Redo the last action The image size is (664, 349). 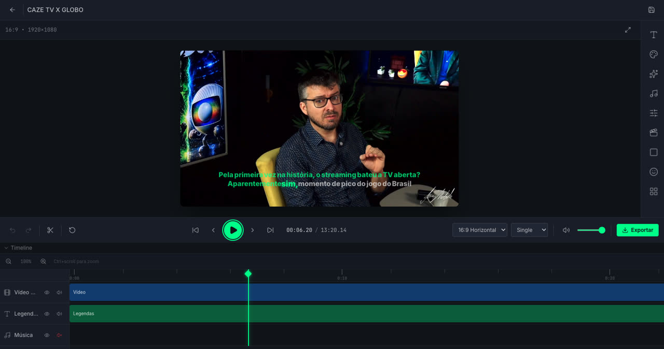[29, 230]
